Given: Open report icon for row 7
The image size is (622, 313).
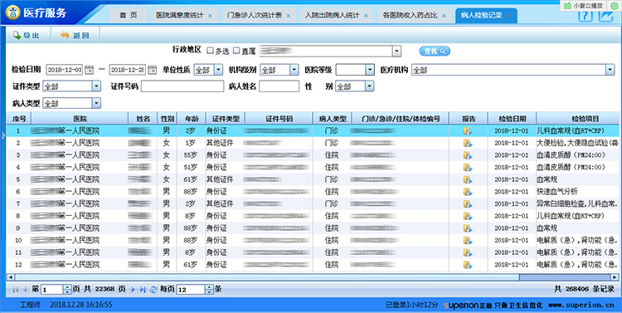Looking at the screenshot, I should pyautogui.click(x=468, y=203).
